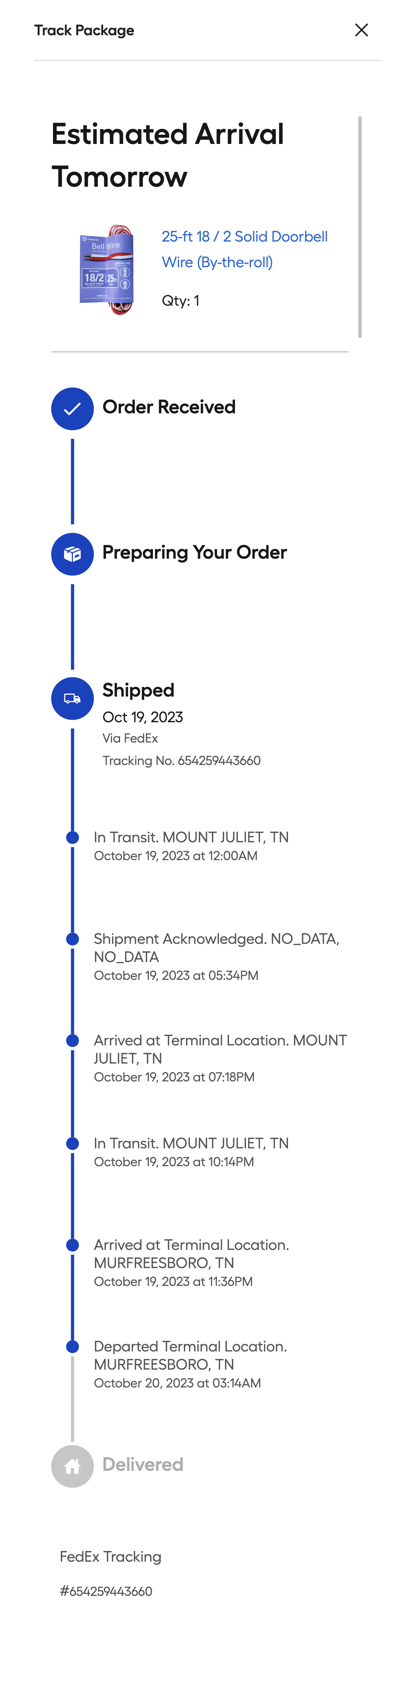The width and height of the screenshot is (400, 1701).
Task: Click the Shipment Acknowledged timeline dot
Action: point(73,939)
